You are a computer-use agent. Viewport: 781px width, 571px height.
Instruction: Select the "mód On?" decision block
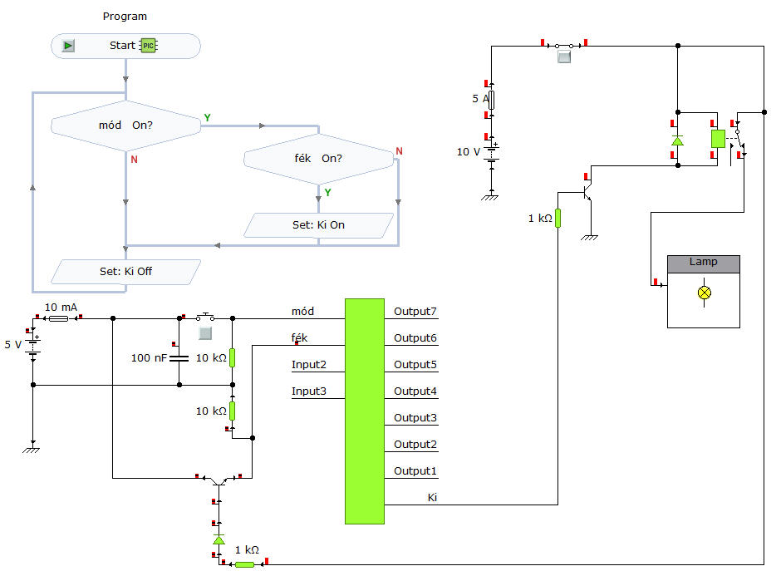pos(125,126)
